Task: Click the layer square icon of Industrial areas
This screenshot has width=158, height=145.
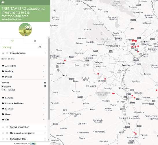Action: pyautogui.click(x=7, y=53)
